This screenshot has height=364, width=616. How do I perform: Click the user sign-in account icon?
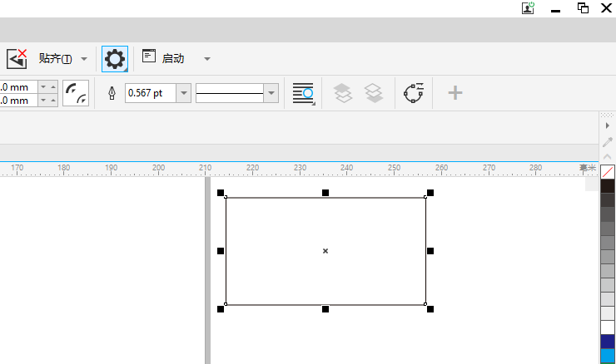coord(528,7)
